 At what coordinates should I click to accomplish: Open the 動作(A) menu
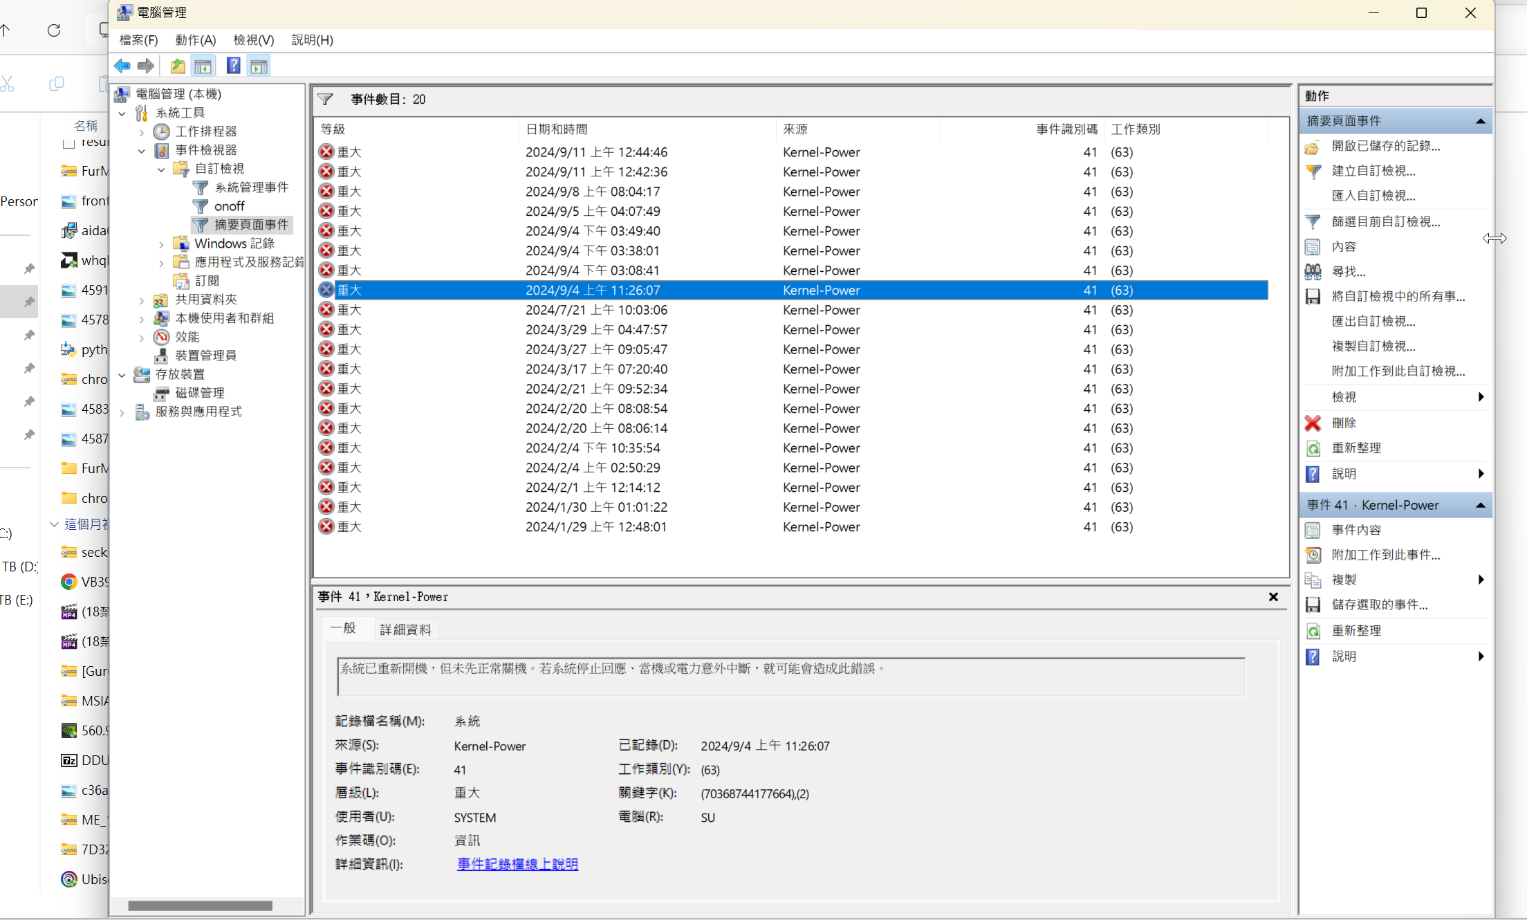195,40
